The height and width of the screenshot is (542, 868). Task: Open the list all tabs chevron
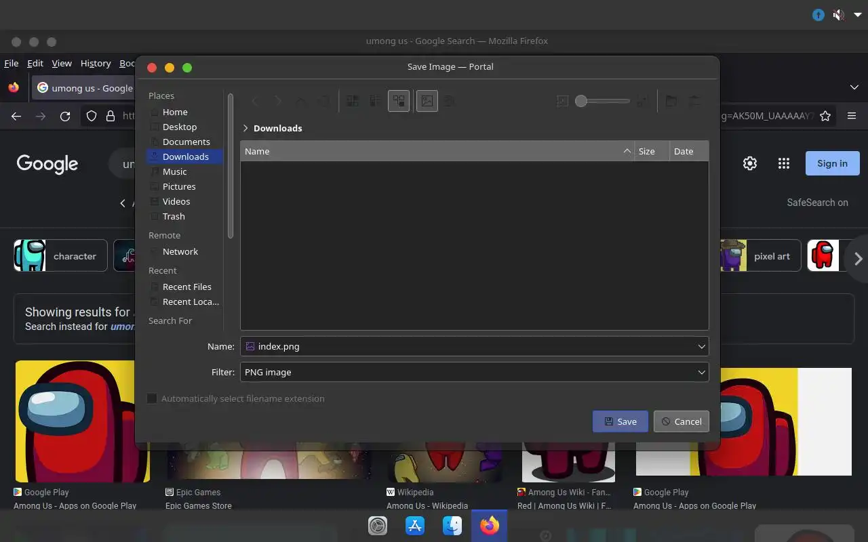click(854, 87)
